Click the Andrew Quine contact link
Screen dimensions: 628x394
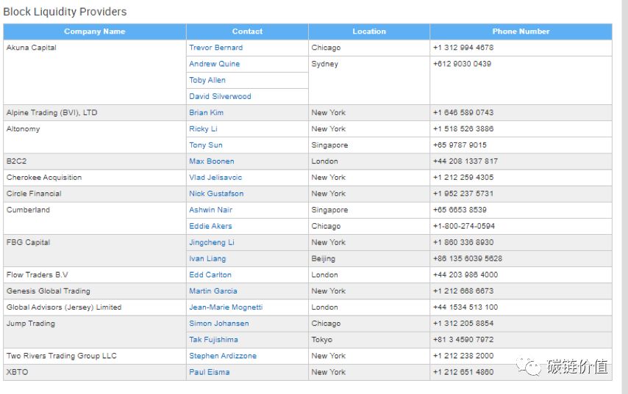214,64
